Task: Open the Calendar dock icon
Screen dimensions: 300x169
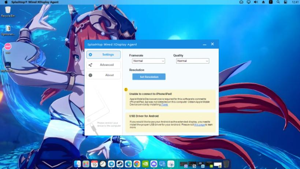Action: [x=94, y=164]
